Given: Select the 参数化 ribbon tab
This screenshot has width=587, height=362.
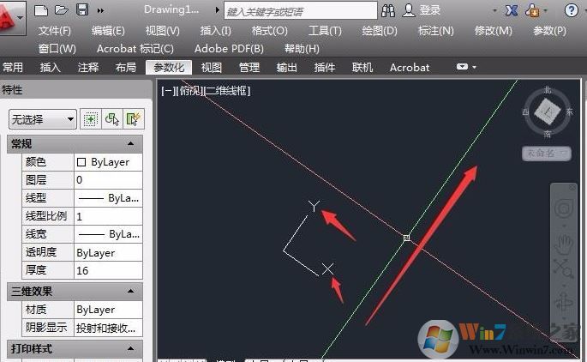Looking at the screenshot, I should [169, 68].
